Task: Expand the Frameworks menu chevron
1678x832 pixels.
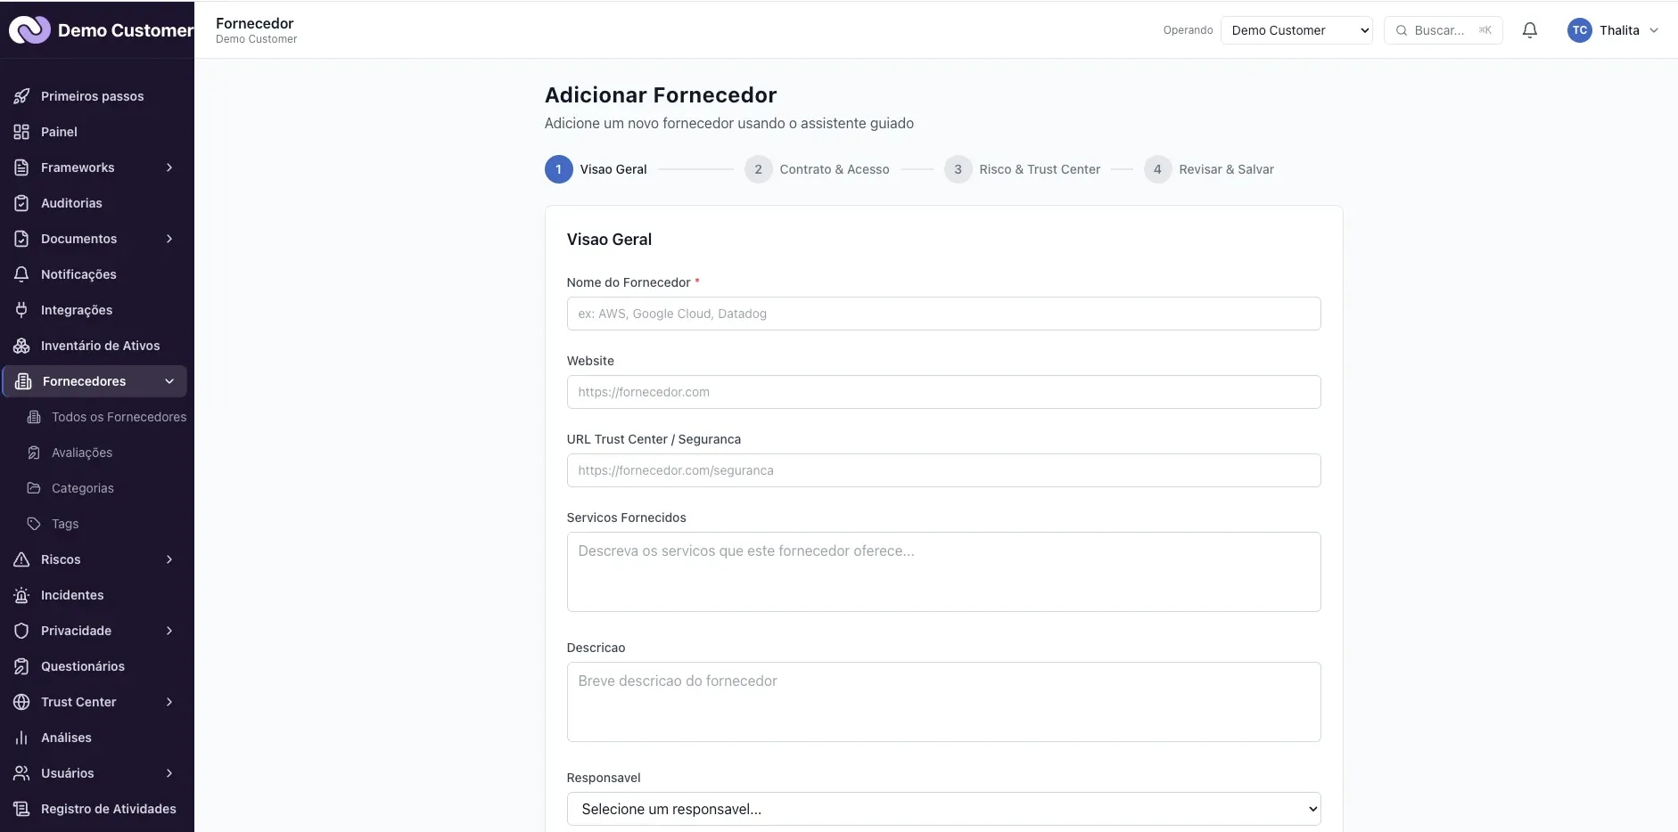Action: coord(169,167)
